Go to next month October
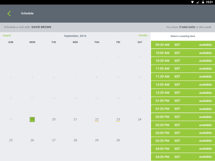The image size is (215, 161). [143, 35]
